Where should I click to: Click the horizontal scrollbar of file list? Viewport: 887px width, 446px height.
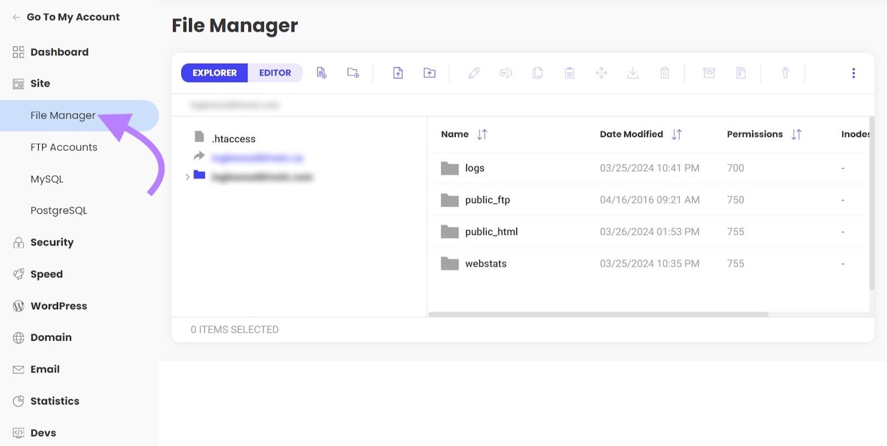point(598,314)
